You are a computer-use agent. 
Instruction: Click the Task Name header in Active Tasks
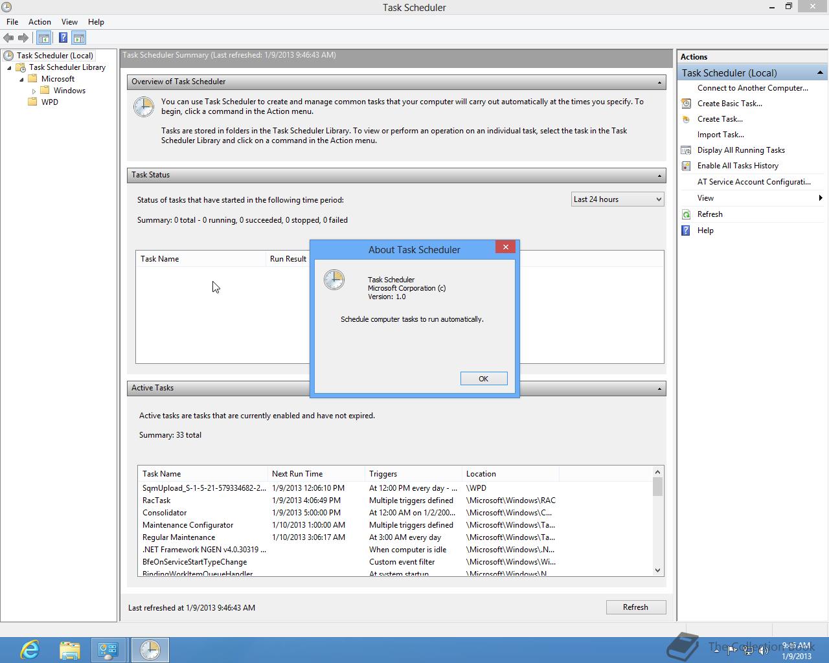pos(203,474)
